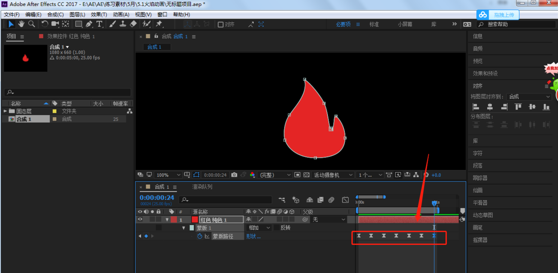
Task: Select the Eraser tool
Action: click(133, 24)
